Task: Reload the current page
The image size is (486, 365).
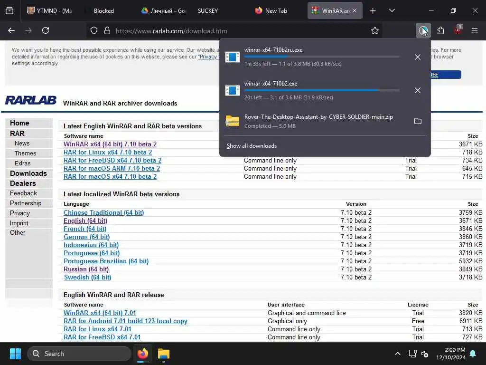Action: click(x=46, y=31)
